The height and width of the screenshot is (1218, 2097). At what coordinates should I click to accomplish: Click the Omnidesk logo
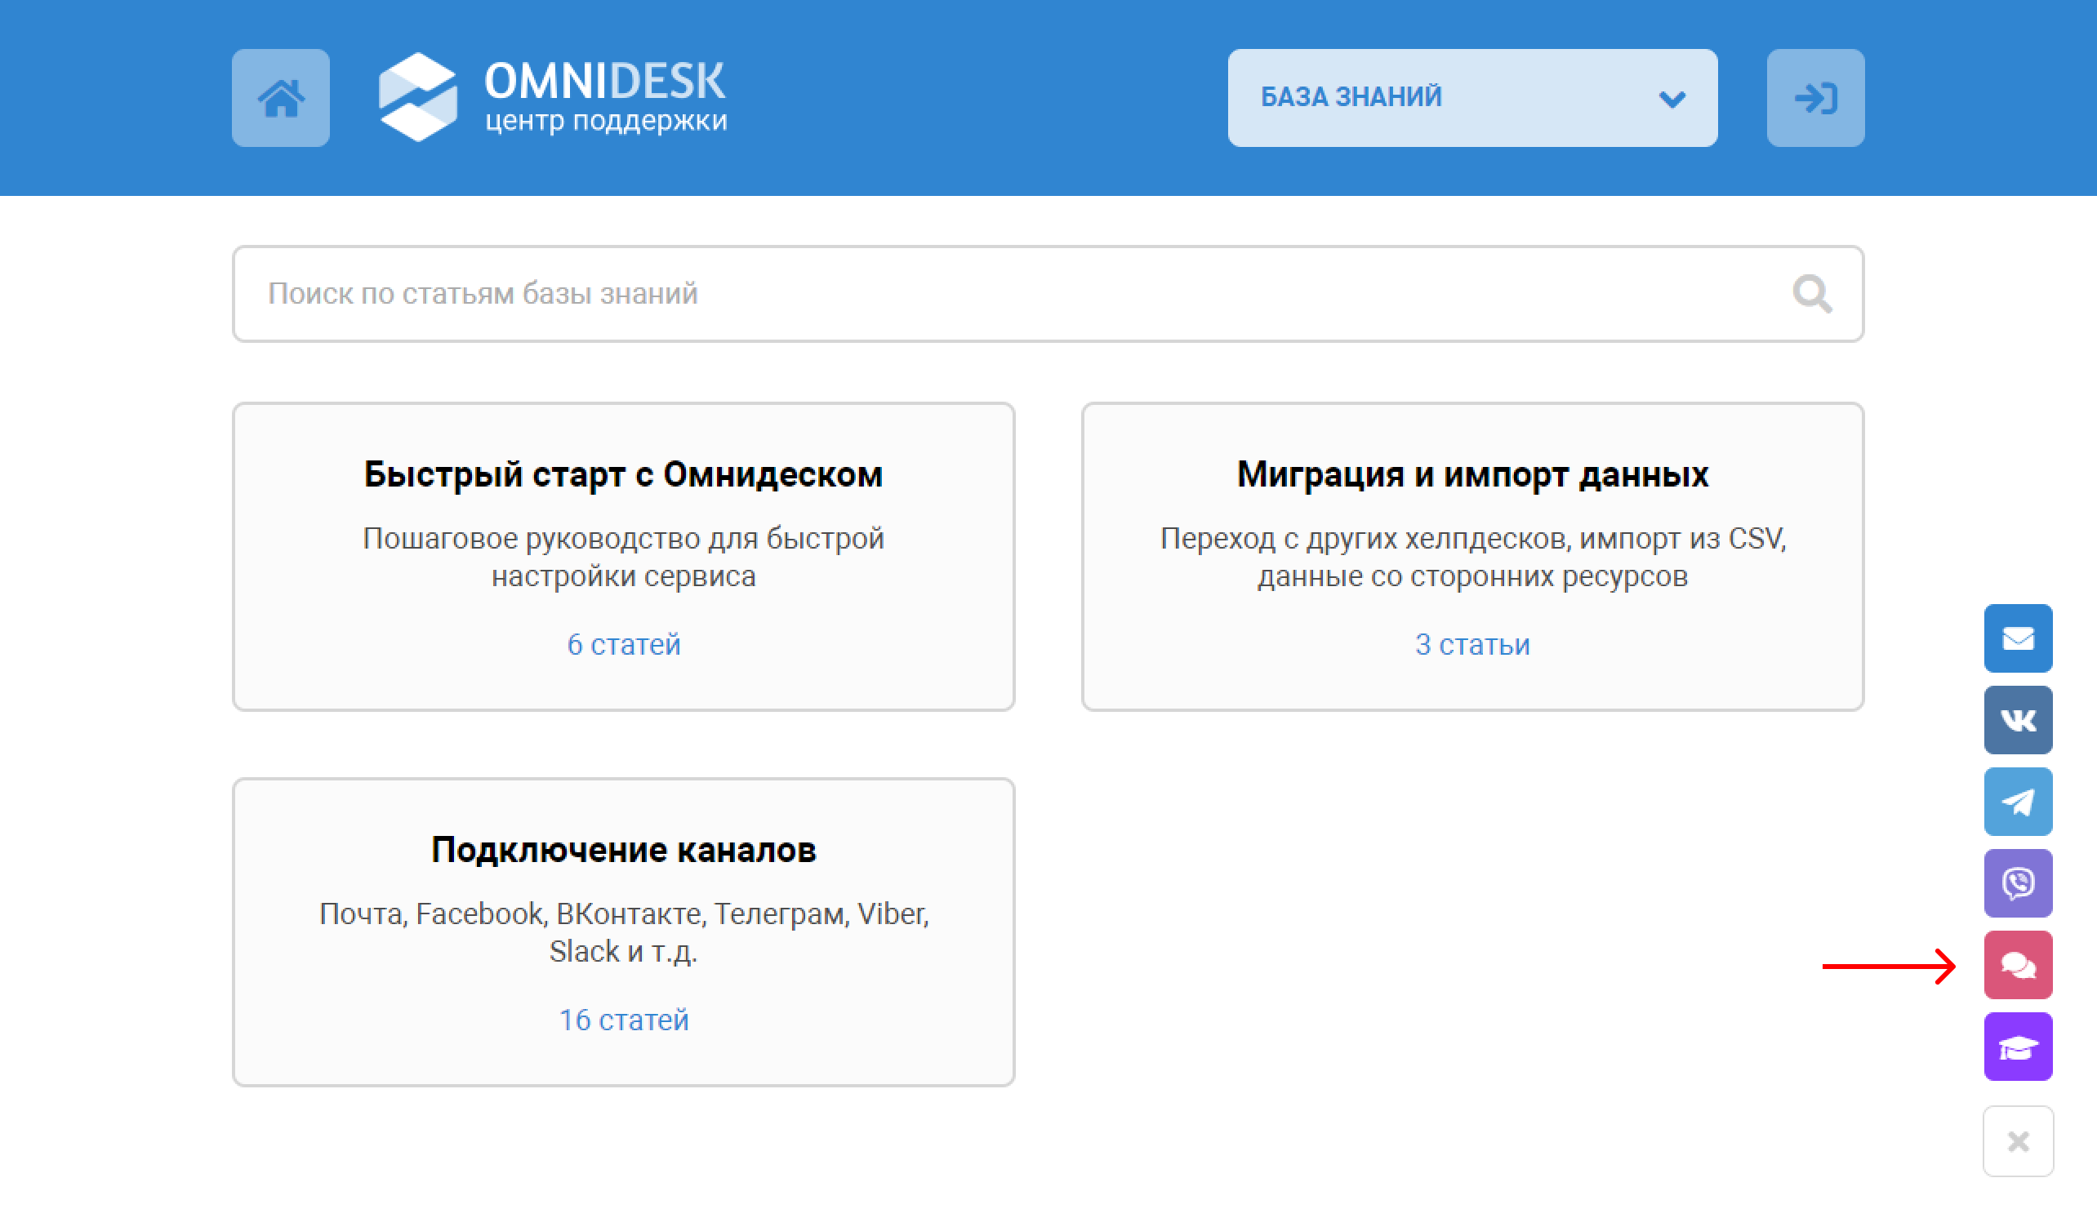tap(553, 97)
